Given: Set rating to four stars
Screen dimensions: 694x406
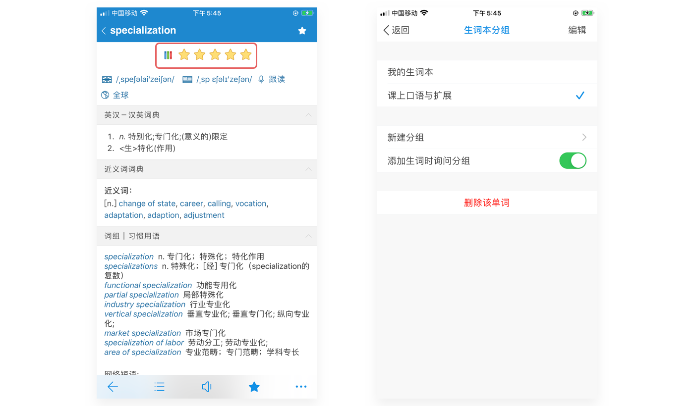Looking at the screenshot, I should click(x=230, y=55).
